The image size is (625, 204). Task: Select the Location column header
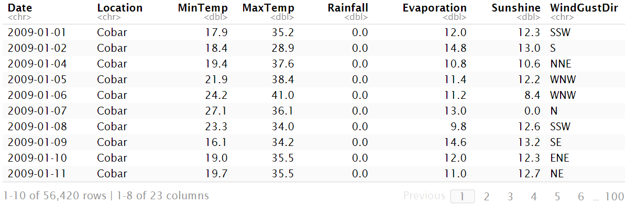click(119, 8)
